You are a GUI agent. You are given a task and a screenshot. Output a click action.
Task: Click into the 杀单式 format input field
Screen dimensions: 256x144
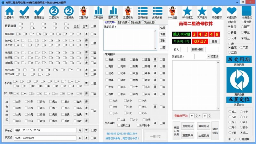point(45,130)
